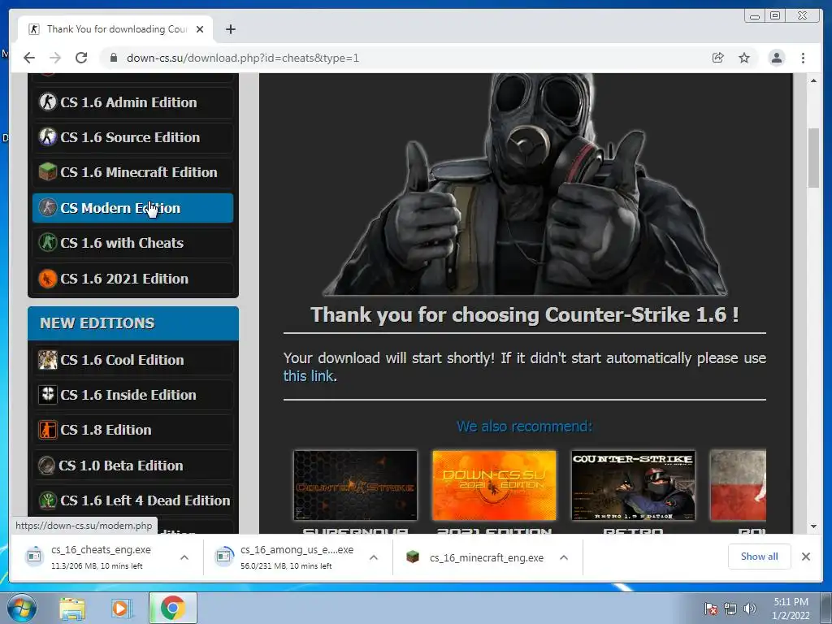This screenshot has height=624, width=832.
Task: Close the Thank You for downloading tab
Action: tap(200, 29)
